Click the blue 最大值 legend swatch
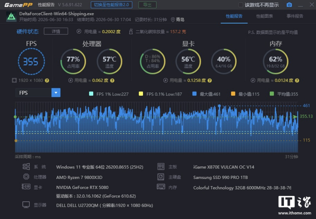316x219 pixels. 195,94
